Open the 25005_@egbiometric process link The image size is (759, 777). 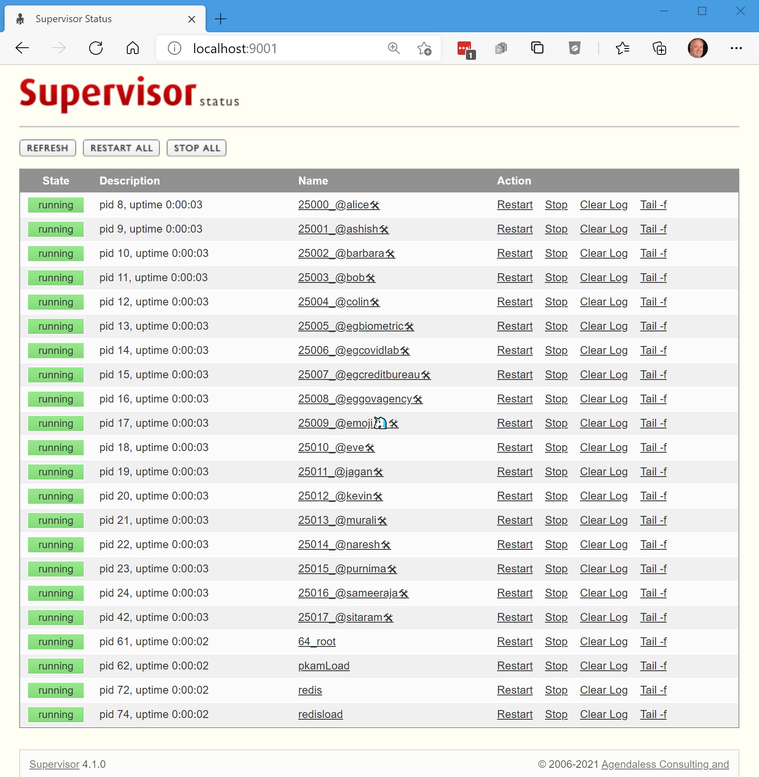(x=356, y=326)
